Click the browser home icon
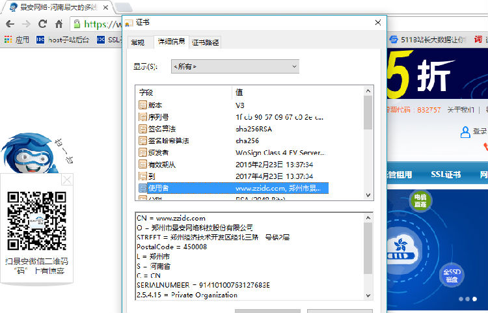488x313 pixels. (x=59, y=24)
